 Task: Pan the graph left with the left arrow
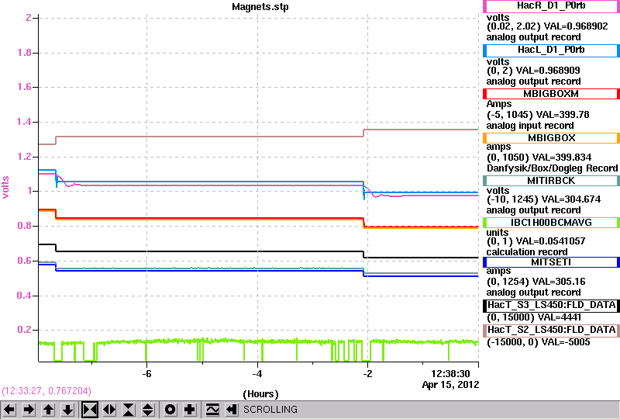(x=9, y=410)
